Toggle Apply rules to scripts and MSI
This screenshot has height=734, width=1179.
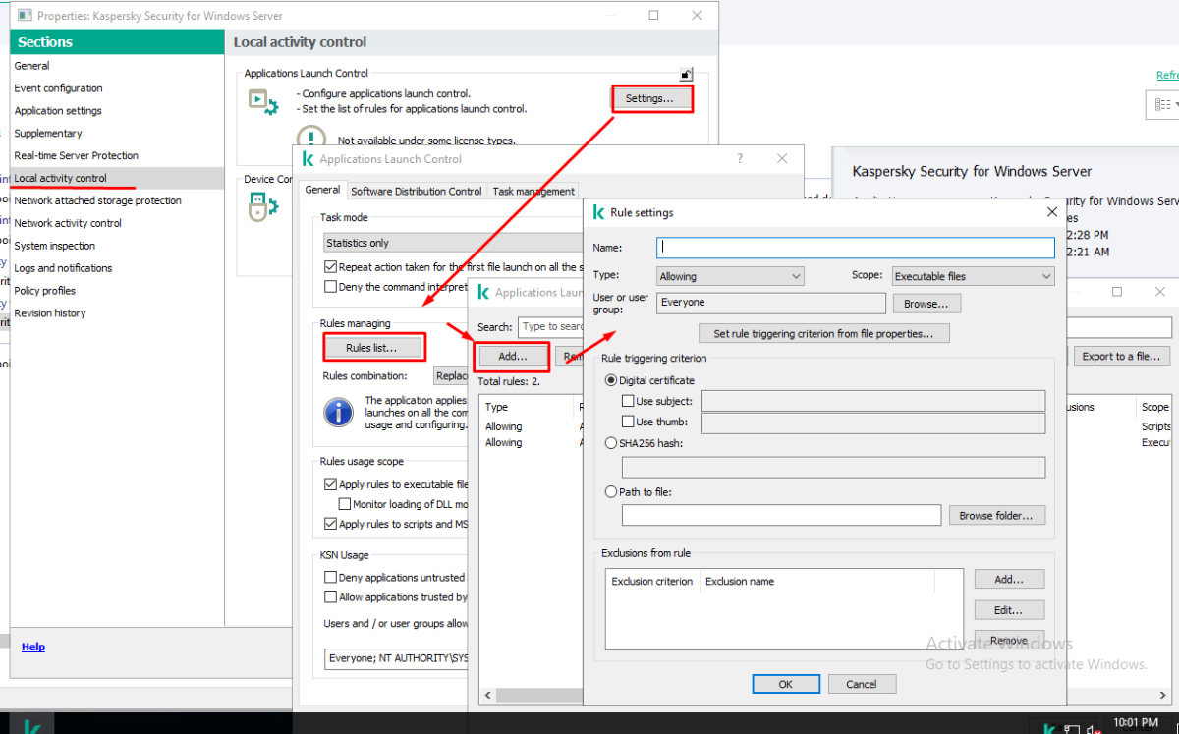point(331,524)
